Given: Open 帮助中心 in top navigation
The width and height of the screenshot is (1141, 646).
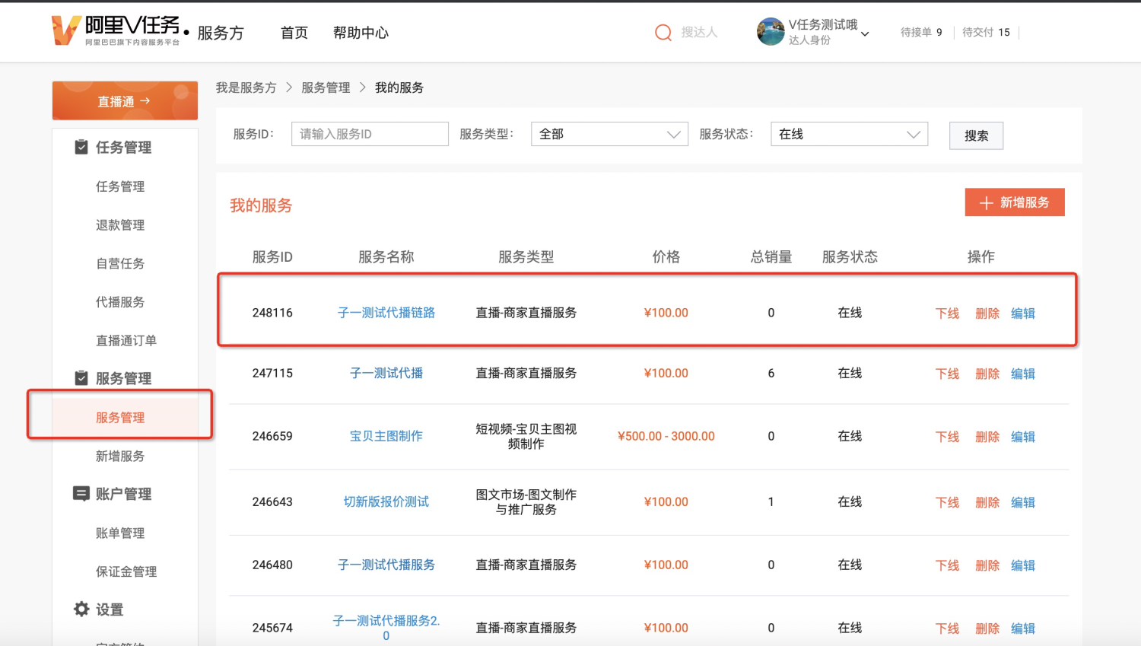Looking at the screenshot, I should [361, 33].
